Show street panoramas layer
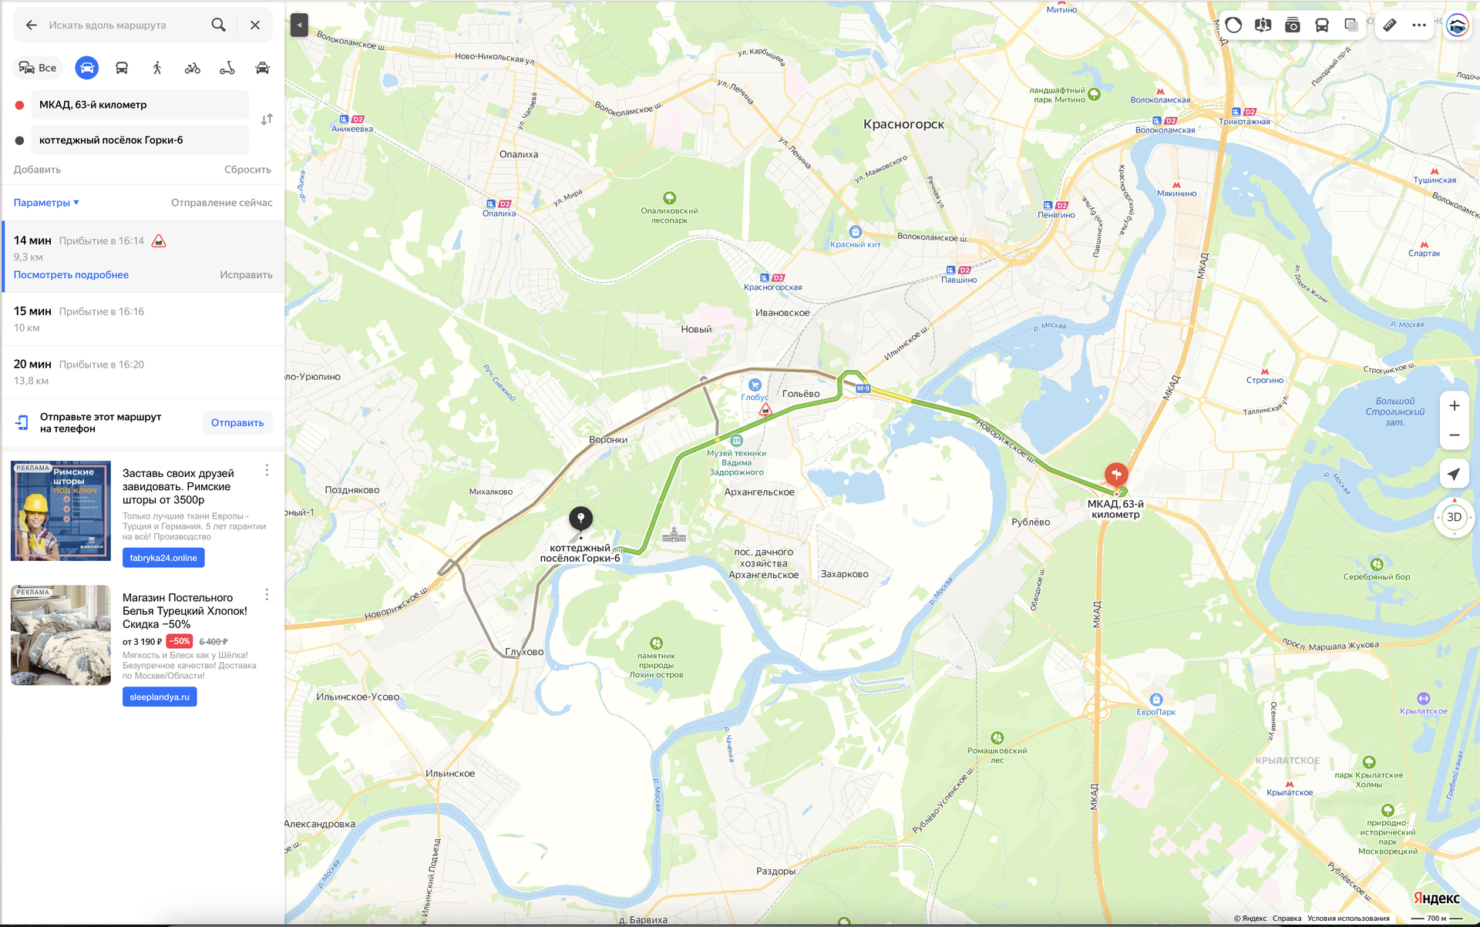The image size is (1480, 927). (x=1263, y=25)
